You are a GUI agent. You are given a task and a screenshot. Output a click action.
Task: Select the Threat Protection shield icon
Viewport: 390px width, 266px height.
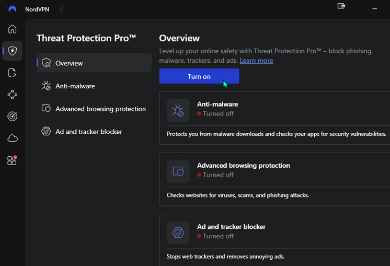click(x=13, y=51)
